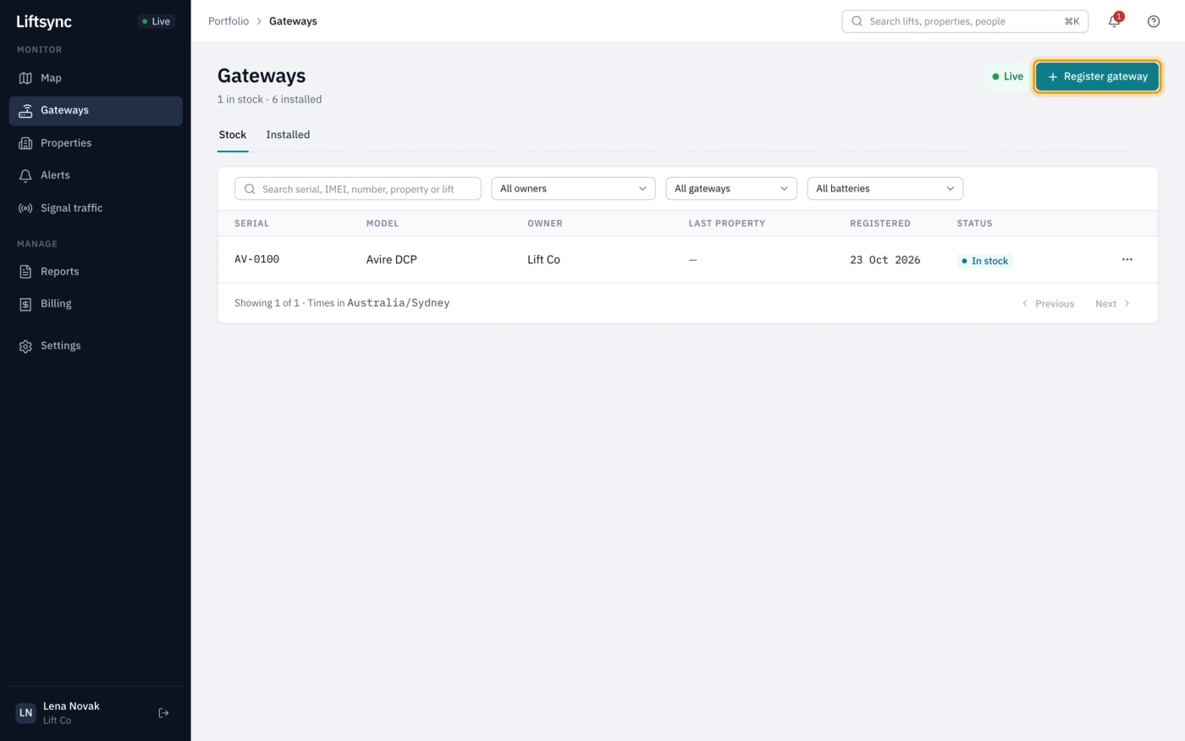The image size is (1185, 741).
Task: Click the Live badge in the sidebar header
Action: [157, 21]
